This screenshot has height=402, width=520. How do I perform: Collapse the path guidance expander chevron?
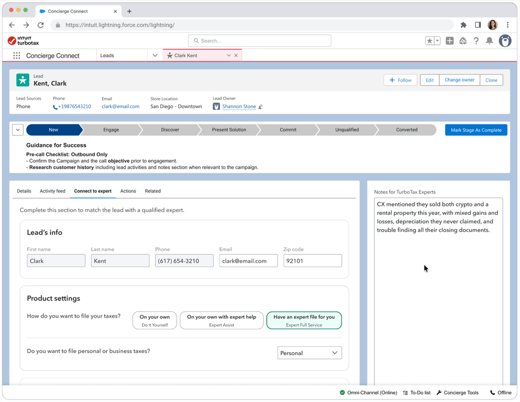(x=18, y=129)
